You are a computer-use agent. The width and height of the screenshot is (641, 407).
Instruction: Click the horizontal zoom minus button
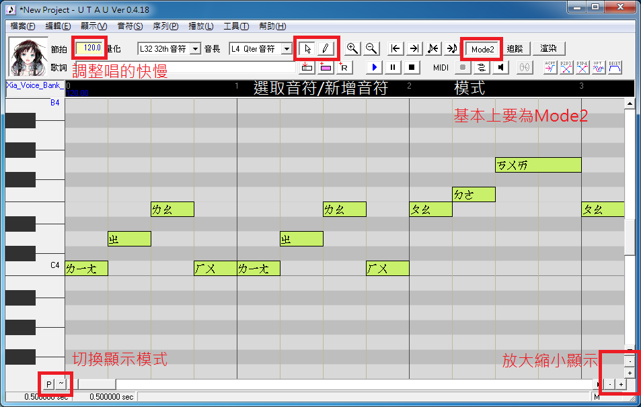[610, 384]
